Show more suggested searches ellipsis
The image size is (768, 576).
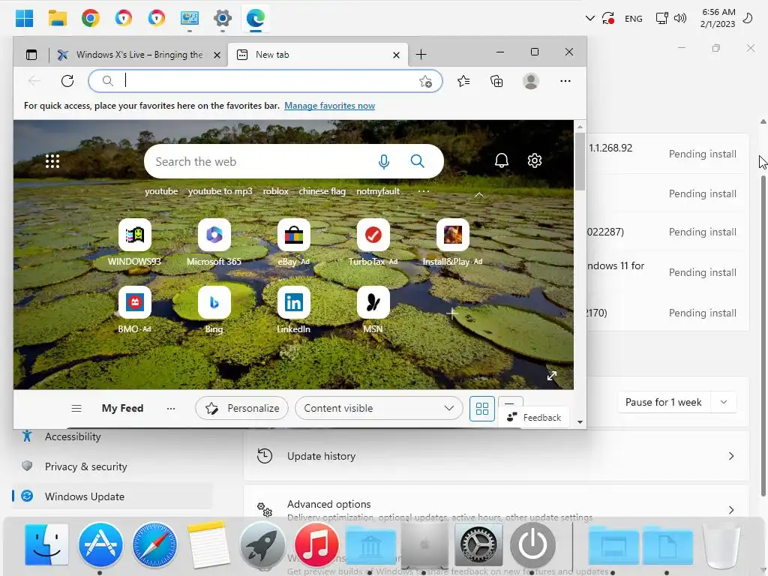(424, 191)
